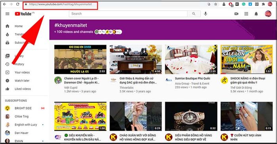The width and height of the screenshot is (277, 144).
Task: Reload the page in browser
Action: click(x=18, y=4)
